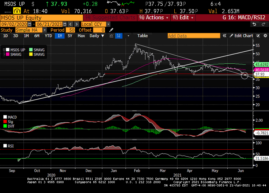The image size is (269, 193).
Task: Click the Period field showing 50
Action: 70,30
